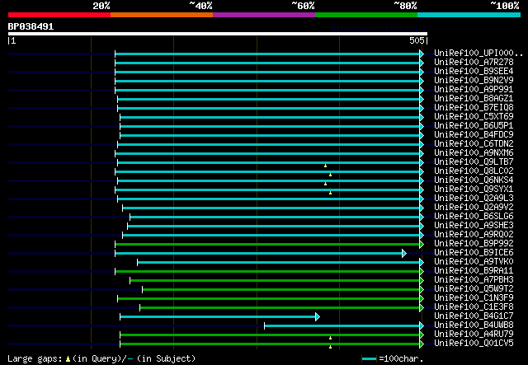Select the UniRef100_Q01CV5 label
This screenshot has height=365, width=528.
(474, 344)
